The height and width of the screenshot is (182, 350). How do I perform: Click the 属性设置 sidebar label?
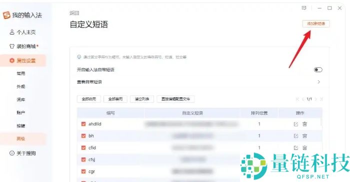(26, 61)
